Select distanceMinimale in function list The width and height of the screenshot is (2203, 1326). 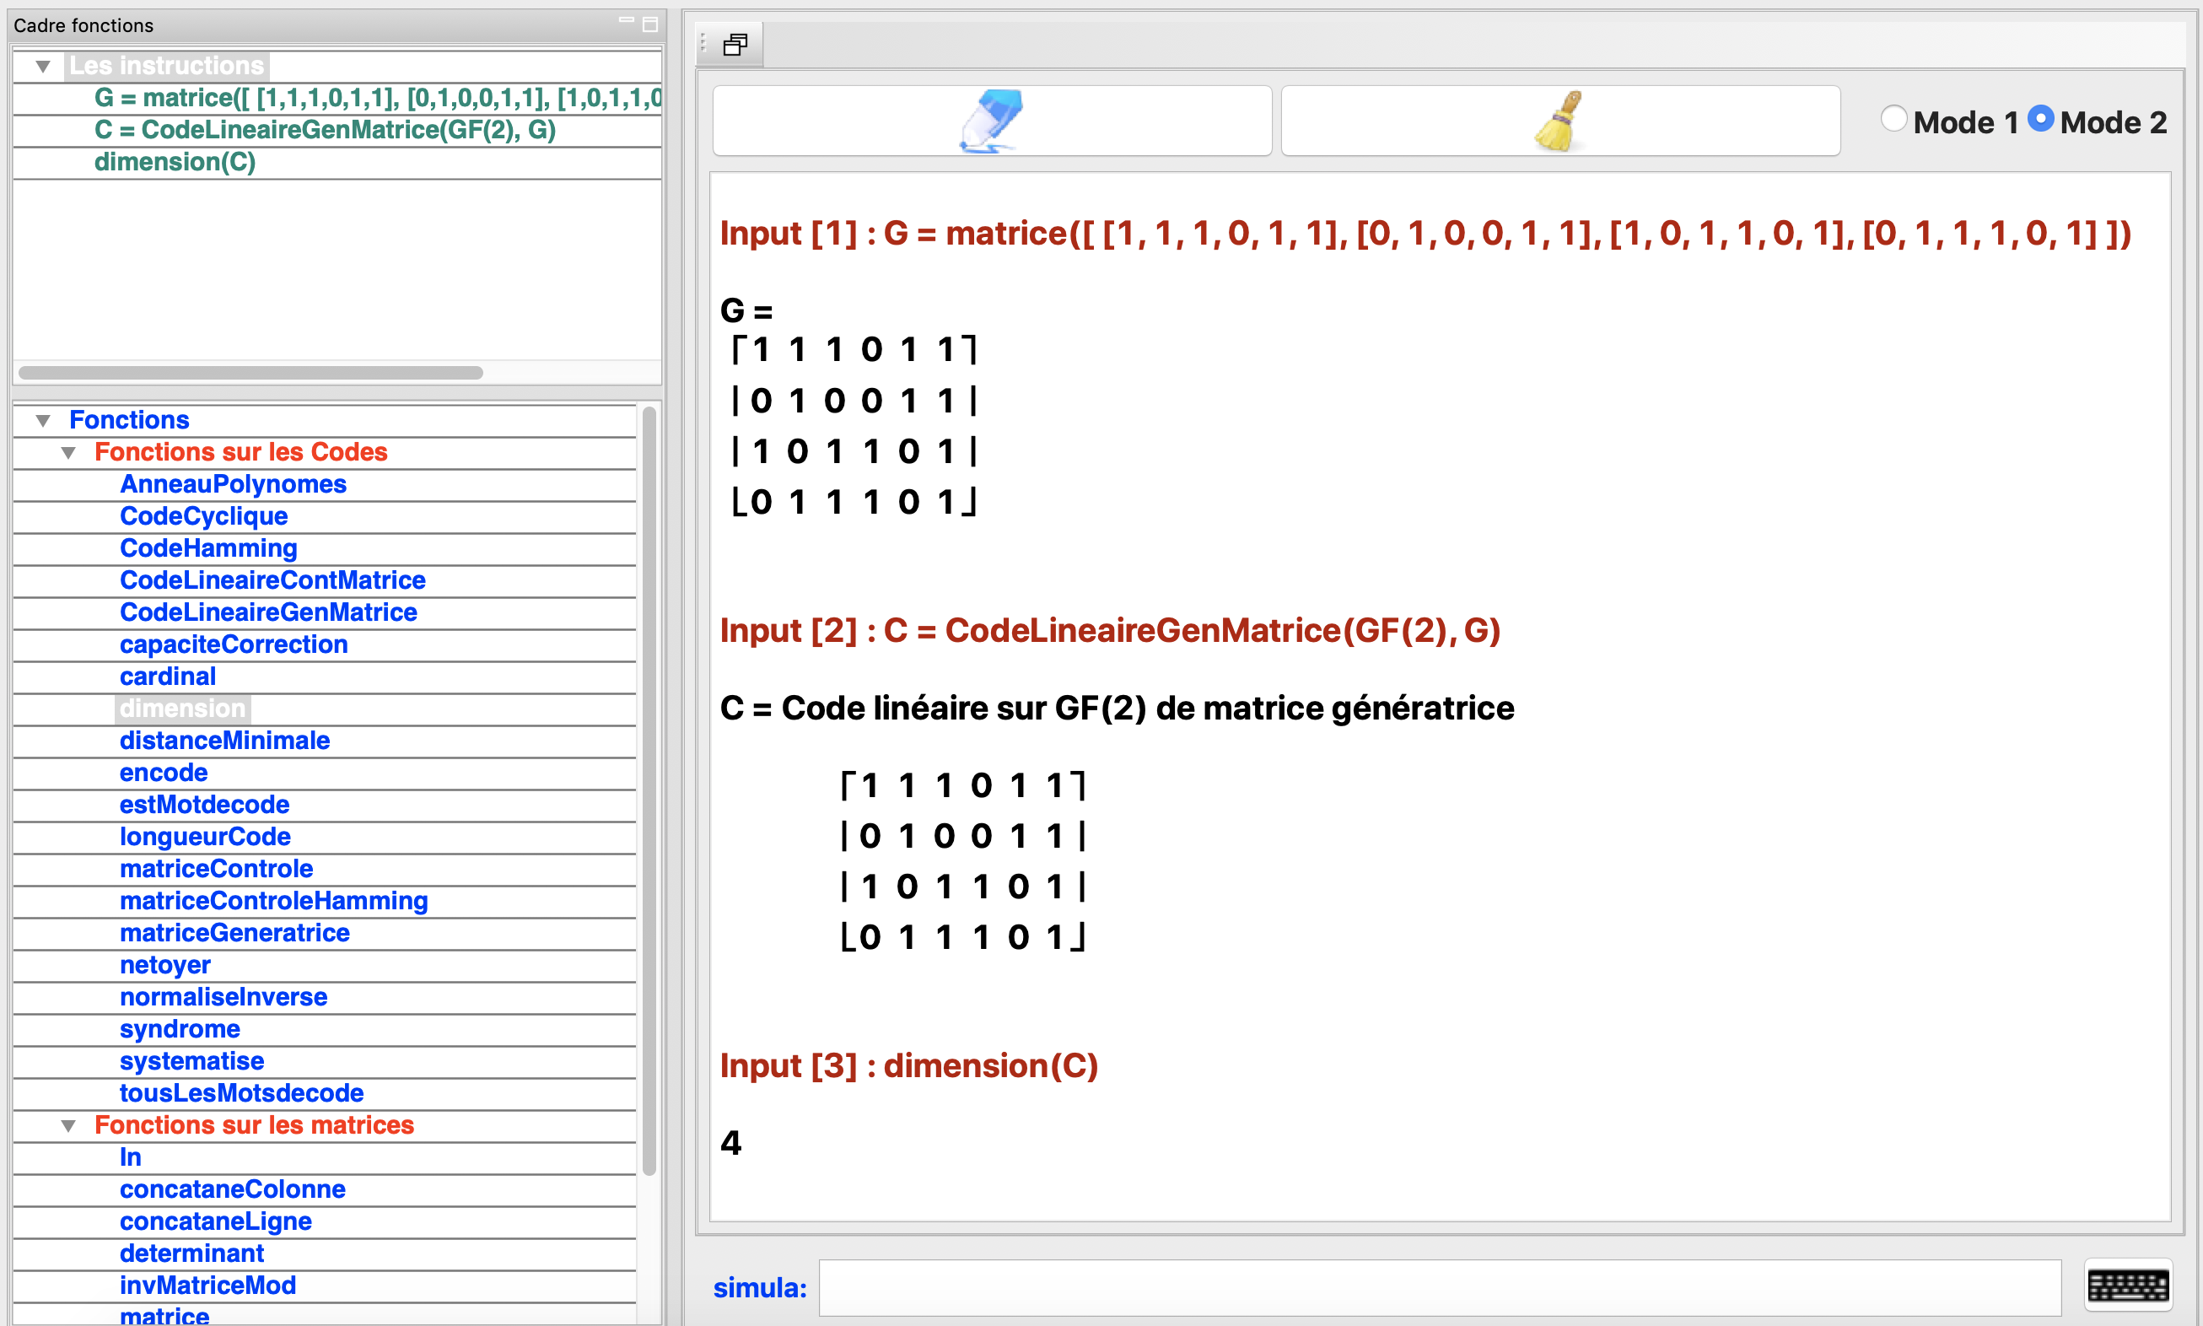coord(224,741)
